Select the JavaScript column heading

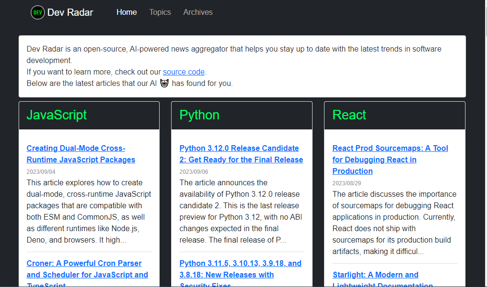57,115
